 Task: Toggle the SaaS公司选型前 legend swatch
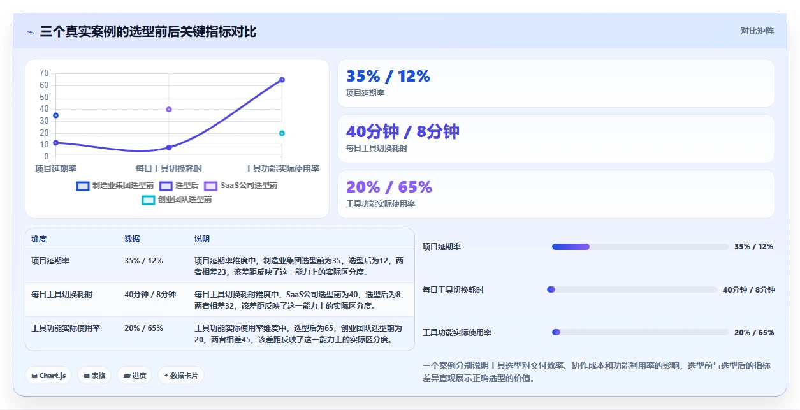tap(211, 186)
